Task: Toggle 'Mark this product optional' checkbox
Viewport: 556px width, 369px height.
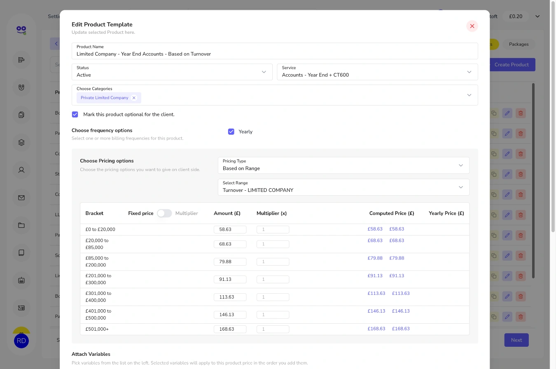Action: [75, 114]
